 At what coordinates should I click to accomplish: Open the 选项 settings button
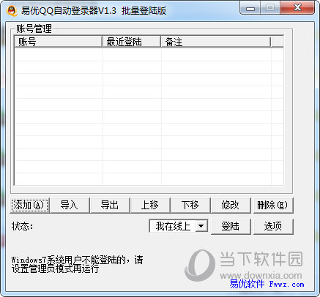[273, 227]
